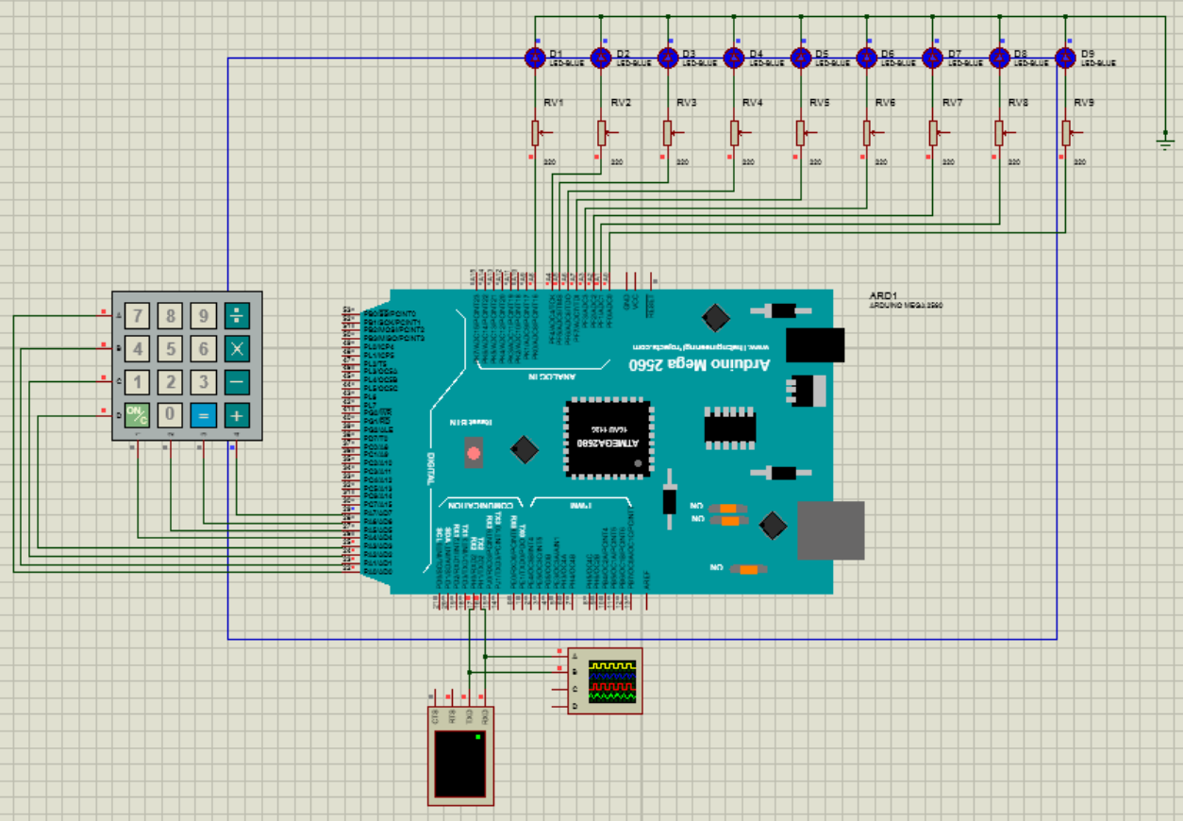The image size is (1183, 821).
Task: Click the 8 key on the keypad
Action: pos(171,315)
